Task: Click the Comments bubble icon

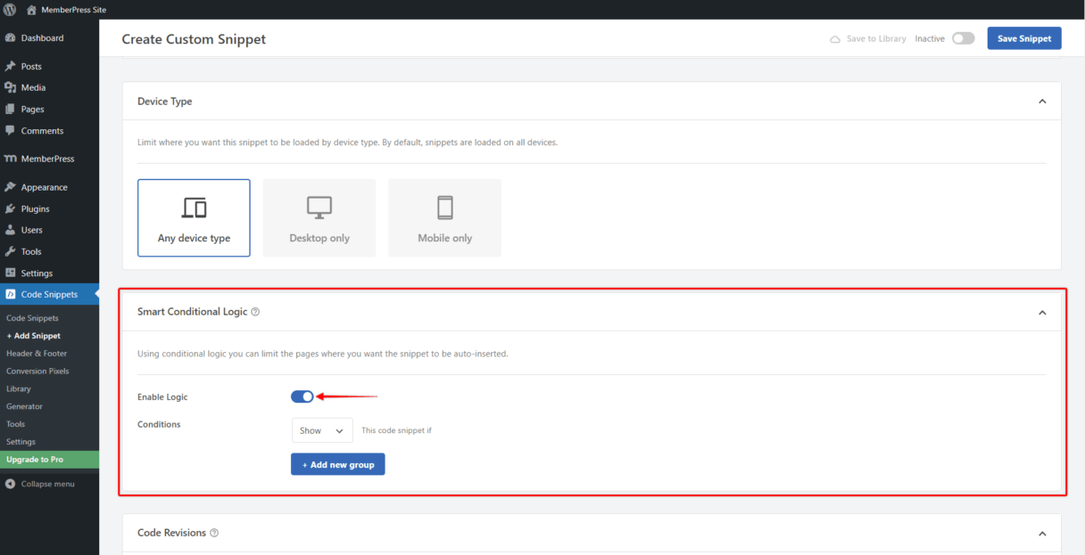Action: coord(11,130)
